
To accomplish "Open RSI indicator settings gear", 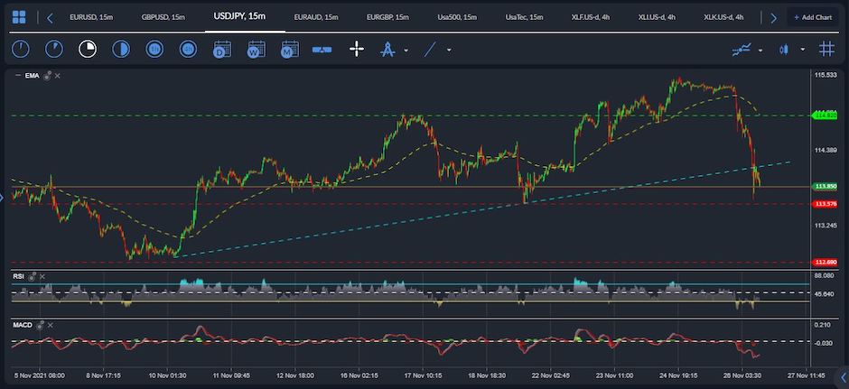I will coord(33,276).
